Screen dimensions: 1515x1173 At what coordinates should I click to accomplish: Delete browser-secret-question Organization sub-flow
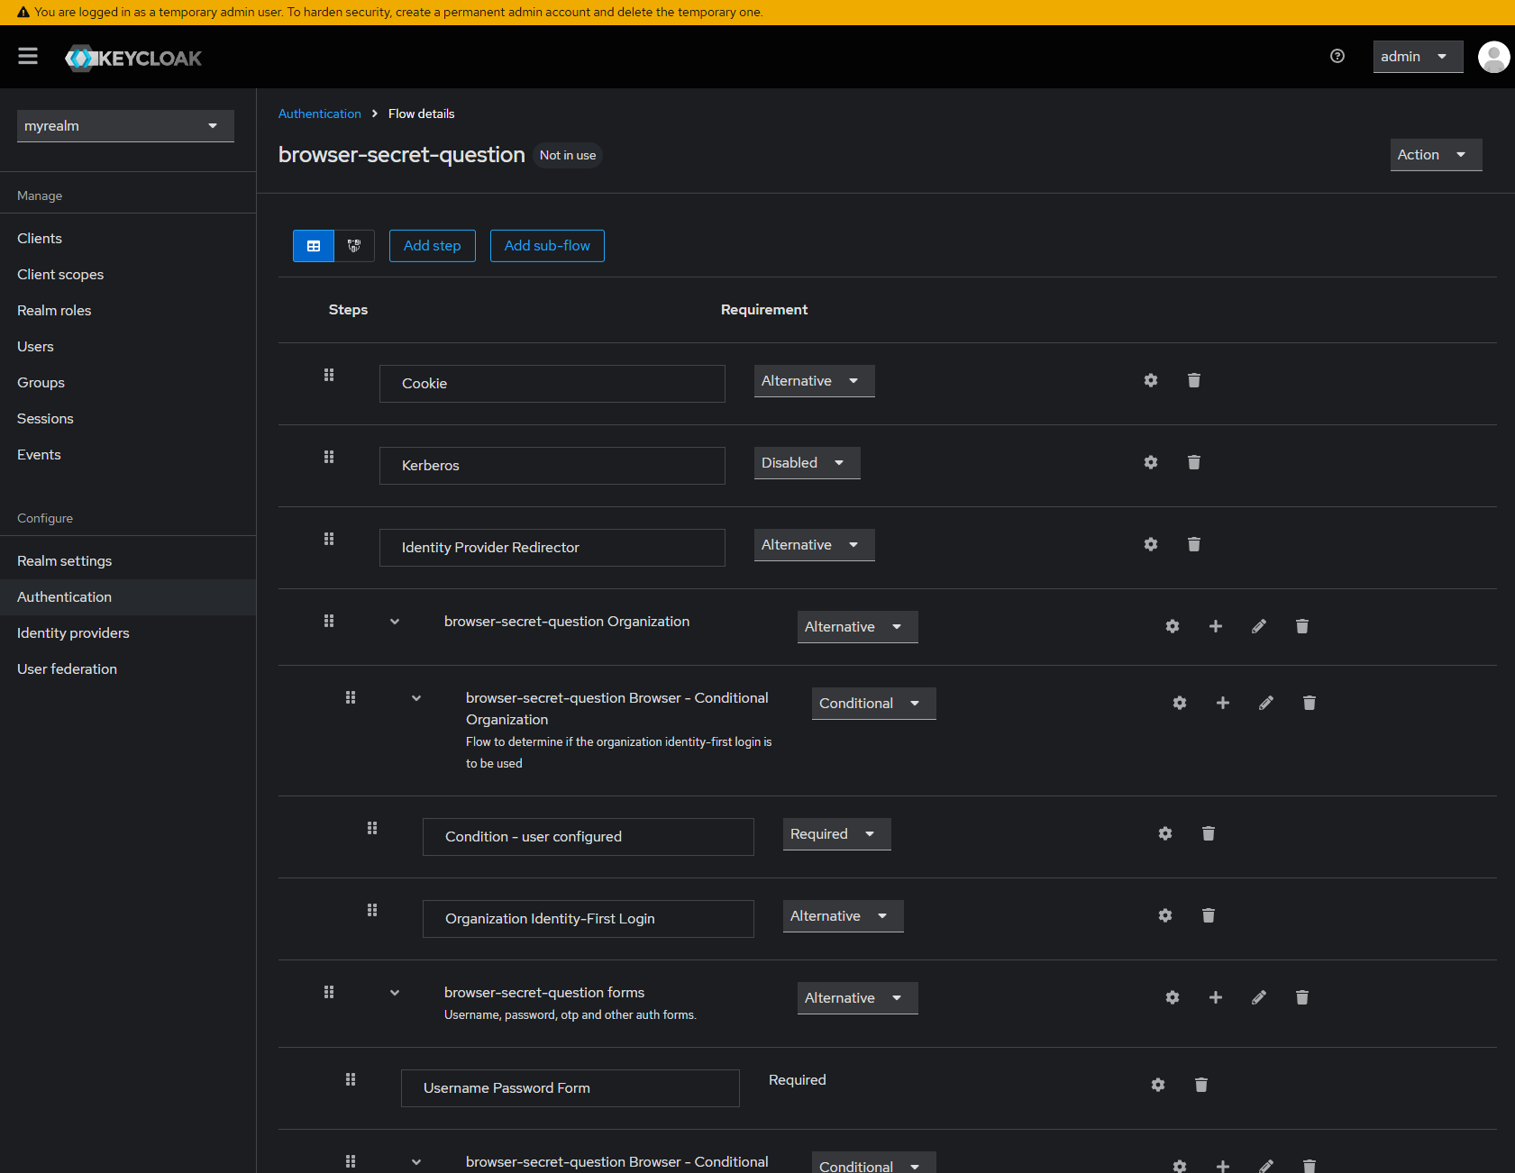click(x=1302, y=626)
